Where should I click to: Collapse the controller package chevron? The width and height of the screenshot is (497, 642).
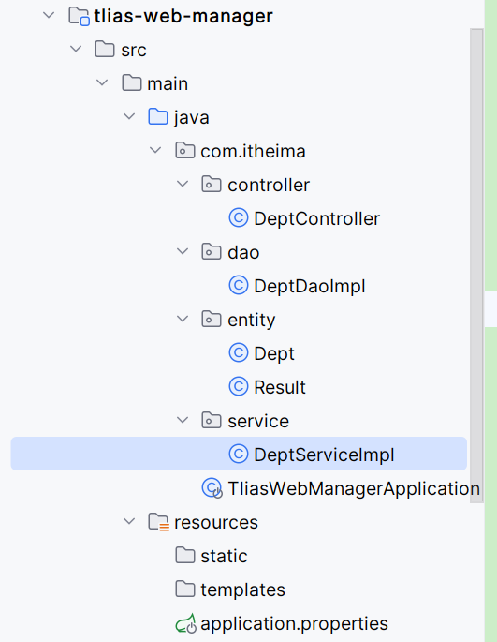coord(183,185)
